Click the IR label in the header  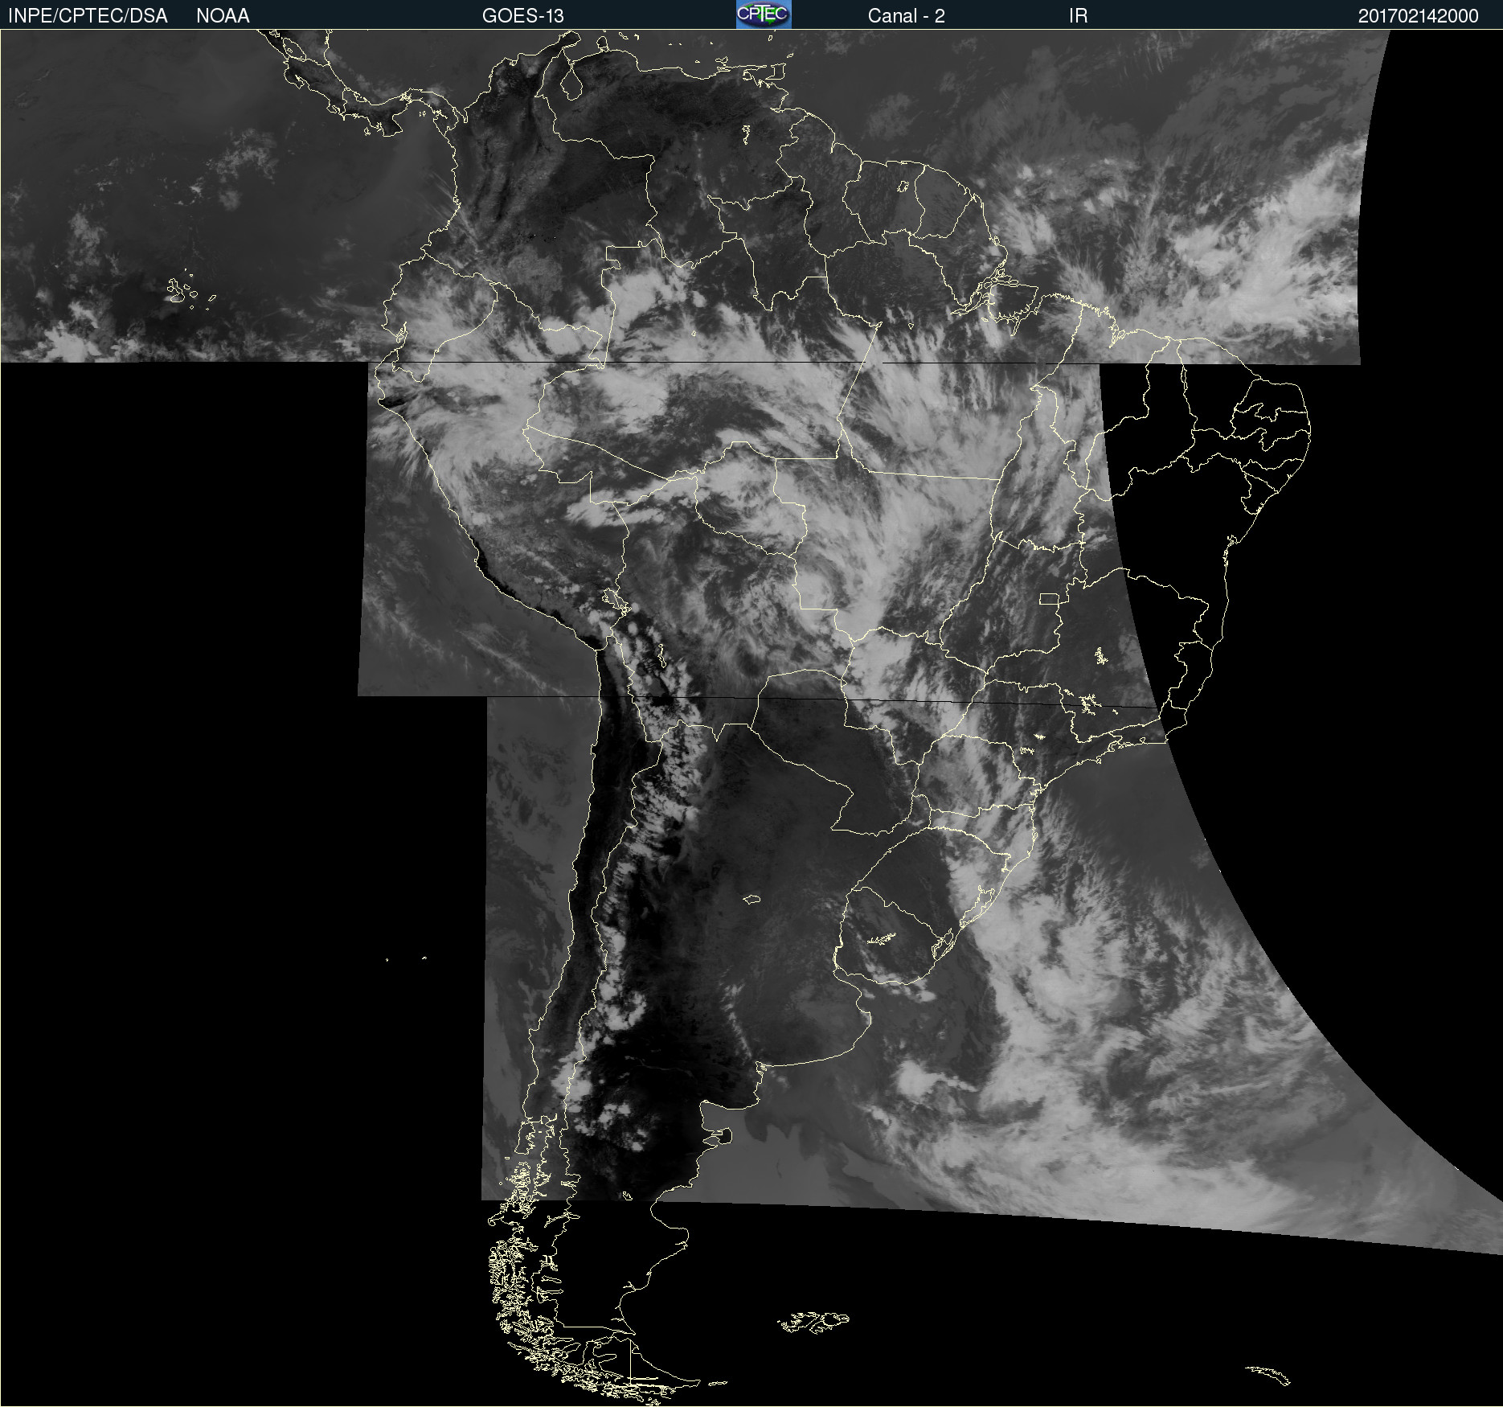(x=1078, y=16)
